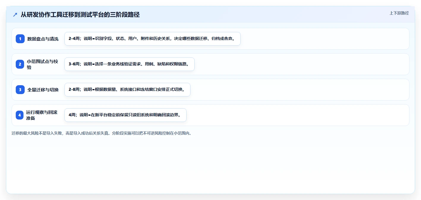Click the 2-4周 description box
The width and height of the screenshot is (421, 200).
pyautogui.click(x=152, y=39)
